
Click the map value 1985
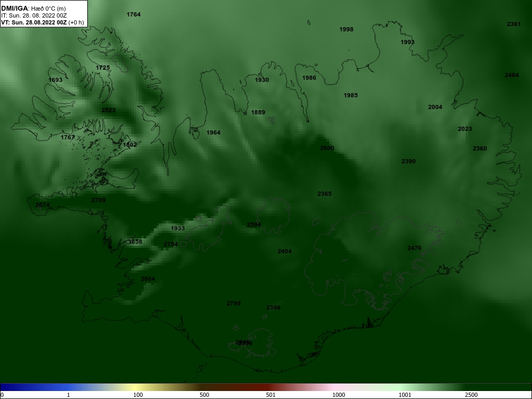[351, 95]
